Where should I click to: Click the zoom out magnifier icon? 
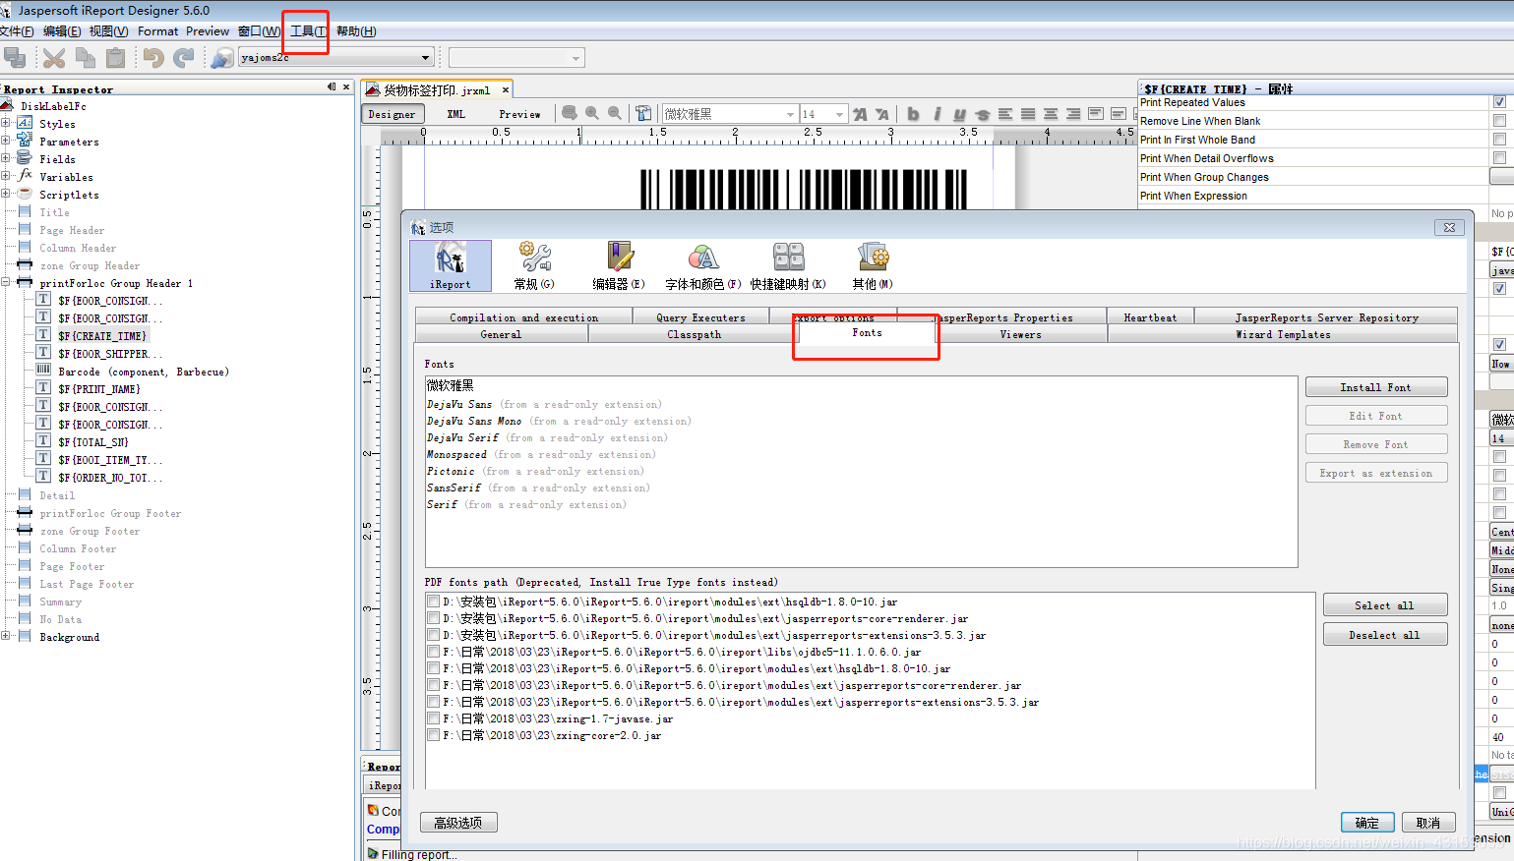pos(615,113)
